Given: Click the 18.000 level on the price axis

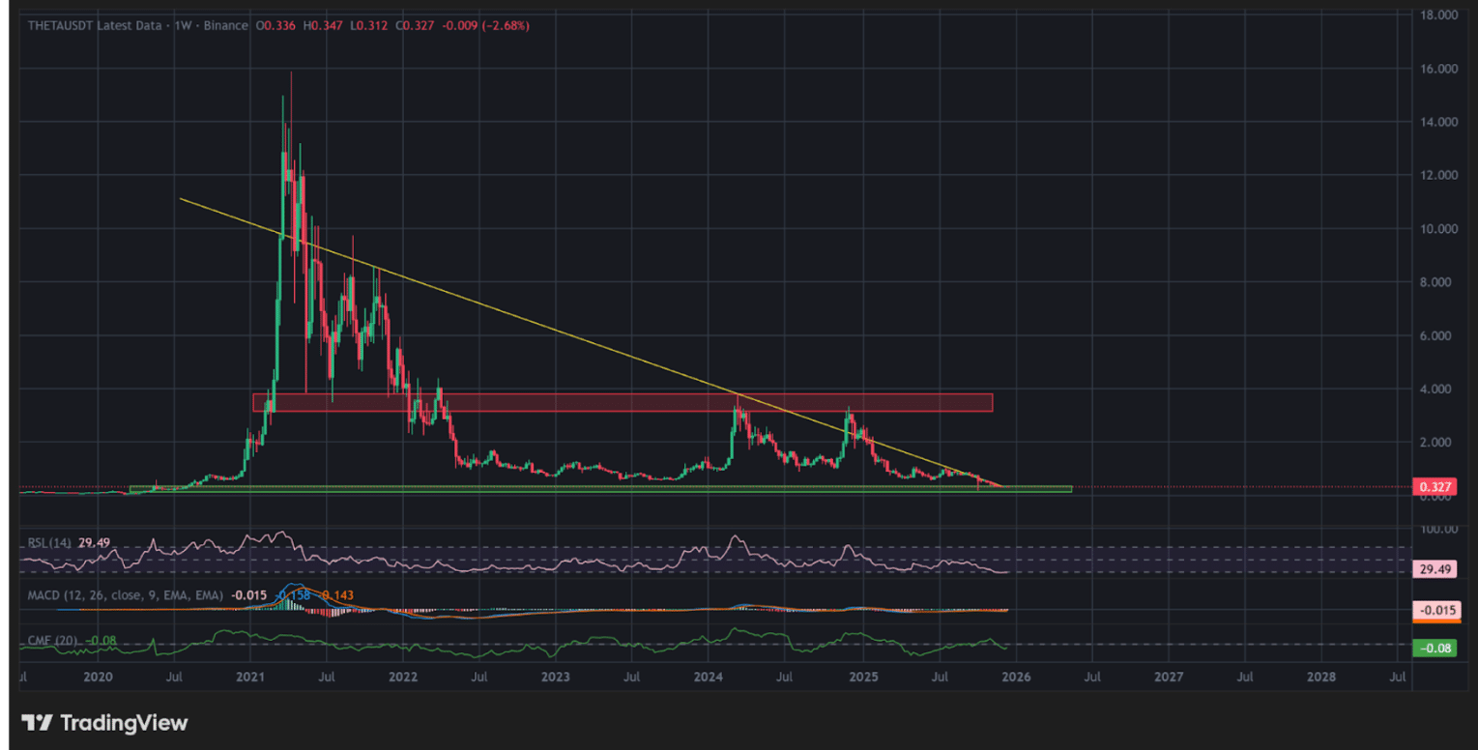Looking at the screenshot, I should pyautogui.click(x=1437, y=15).
